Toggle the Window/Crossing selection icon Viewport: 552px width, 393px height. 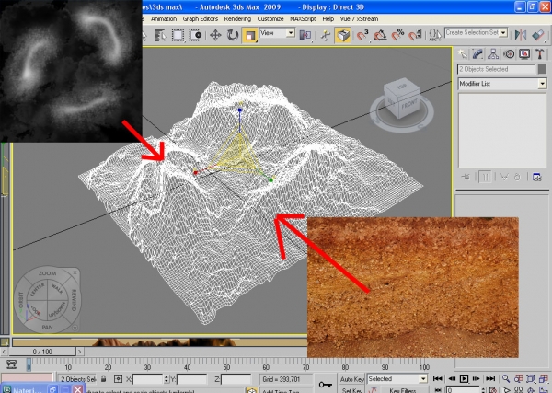pos(195,35)
